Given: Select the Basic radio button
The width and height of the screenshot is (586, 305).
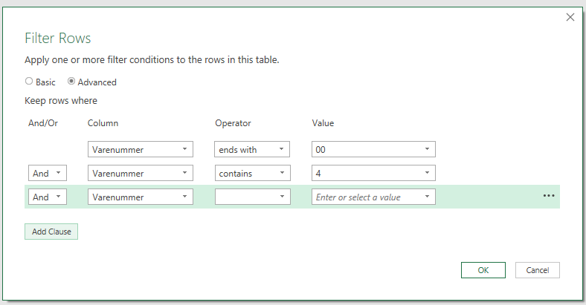Looking at the screenshot, I should pos(29,81).
